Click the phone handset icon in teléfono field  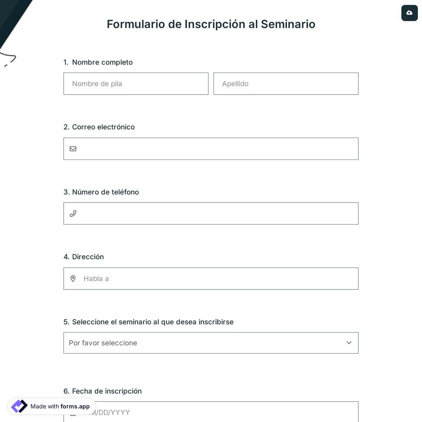click(73, 213)
